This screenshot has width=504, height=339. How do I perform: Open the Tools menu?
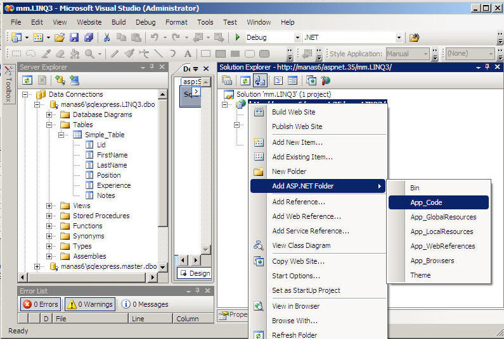point(205,22)
